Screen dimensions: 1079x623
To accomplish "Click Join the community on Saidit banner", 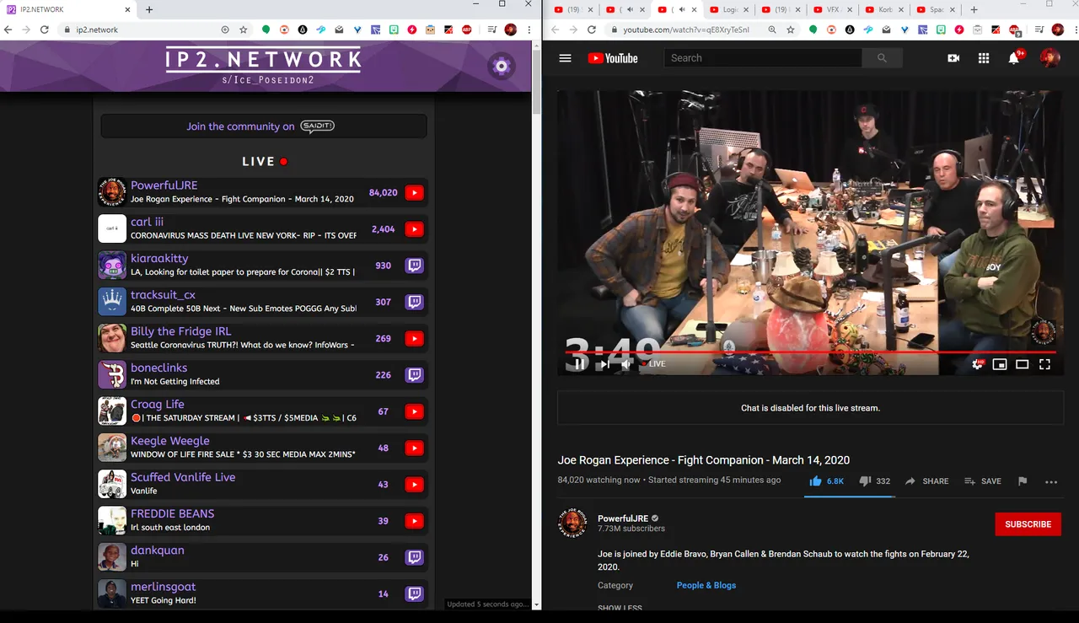I will (x=264, y=126).
